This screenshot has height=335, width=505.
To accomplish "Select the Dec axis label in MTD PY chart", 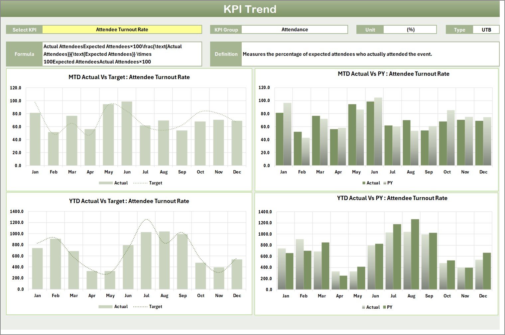I will (483, 172).
